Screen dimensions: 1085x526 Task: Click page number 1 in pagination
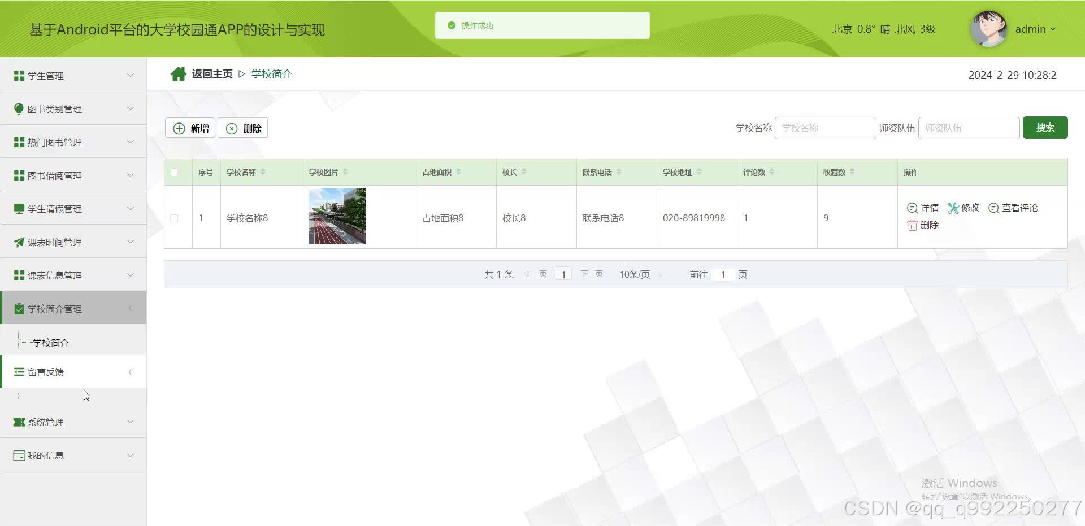563,274
